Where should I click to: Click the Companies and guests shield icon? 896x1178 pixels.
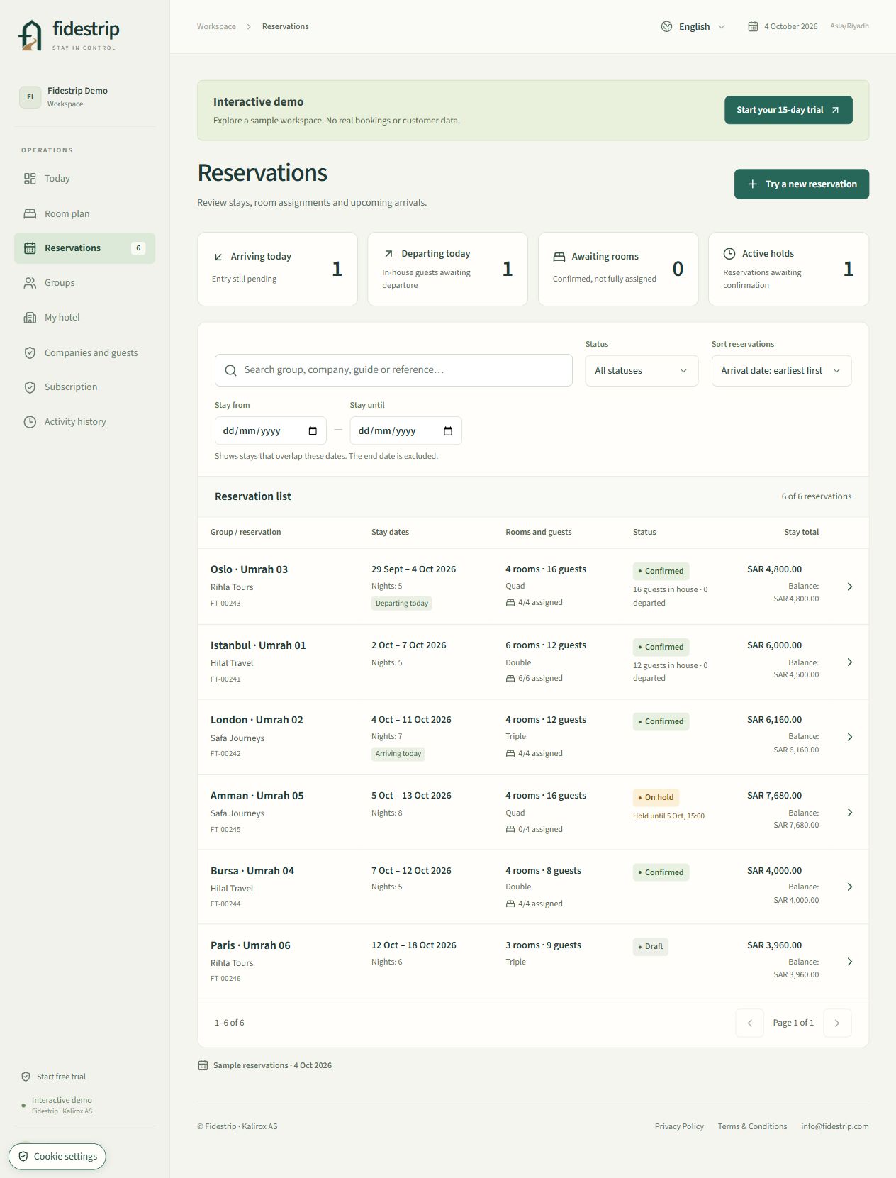30,352
